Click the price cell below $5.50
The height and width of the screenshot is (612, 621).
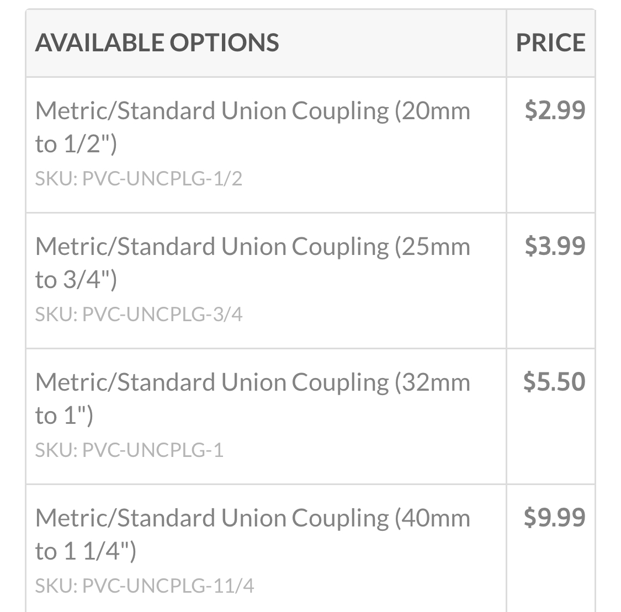pyautogui.click(x=551, y=549)
